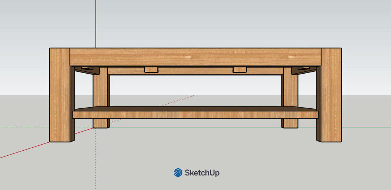The height and width of the screenshot is (190, 391).
Task: Click the SketchUp wordmark text
Action: tap(202, 173)
